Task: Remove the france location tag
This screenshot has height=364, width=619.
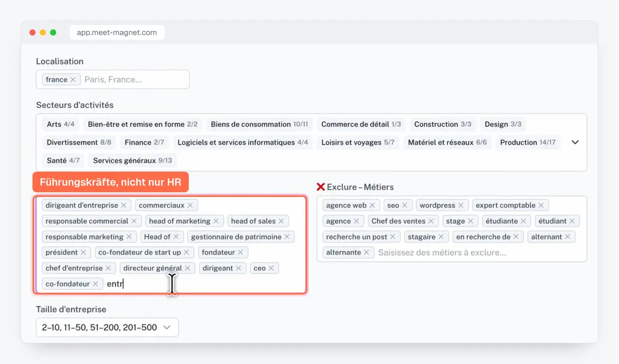Action: click(x=73, y=79)
